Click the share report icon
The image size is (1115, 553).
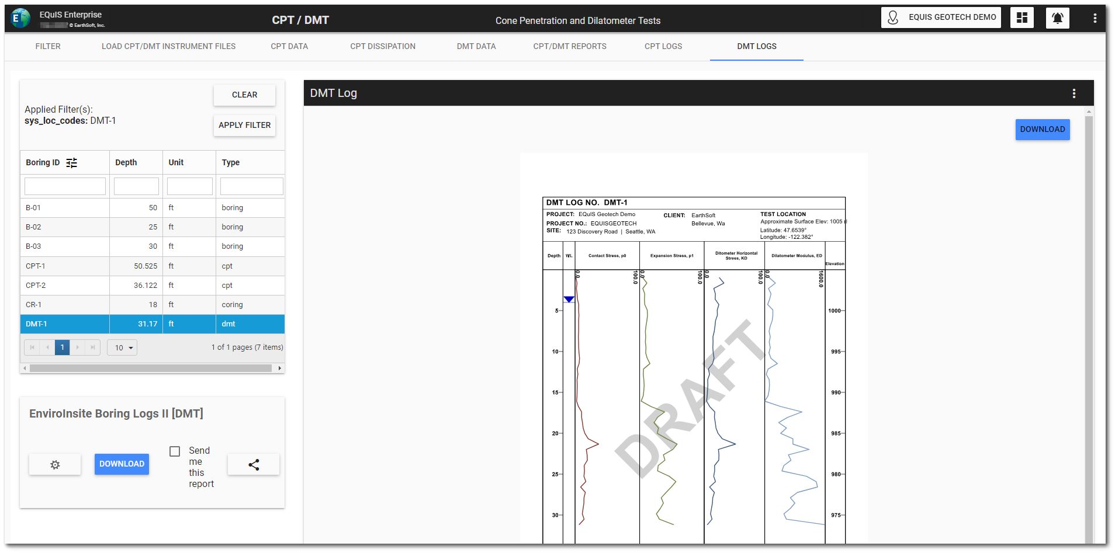coord(254,465)
